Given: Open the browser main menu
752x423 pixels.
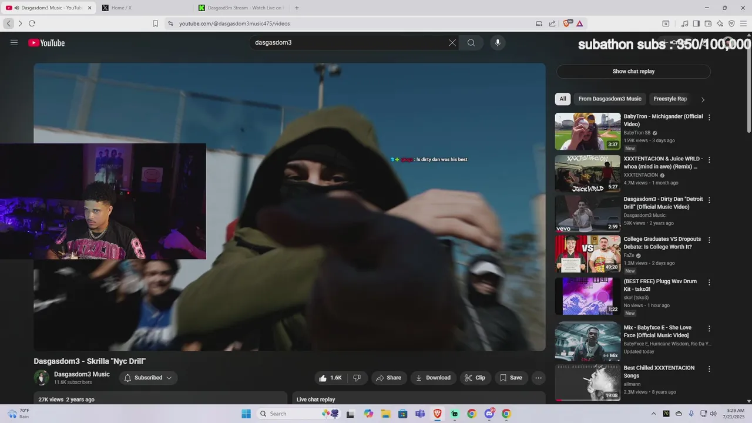Looking at the screenshot, I should pyautogui.click(x=744, y=23).
